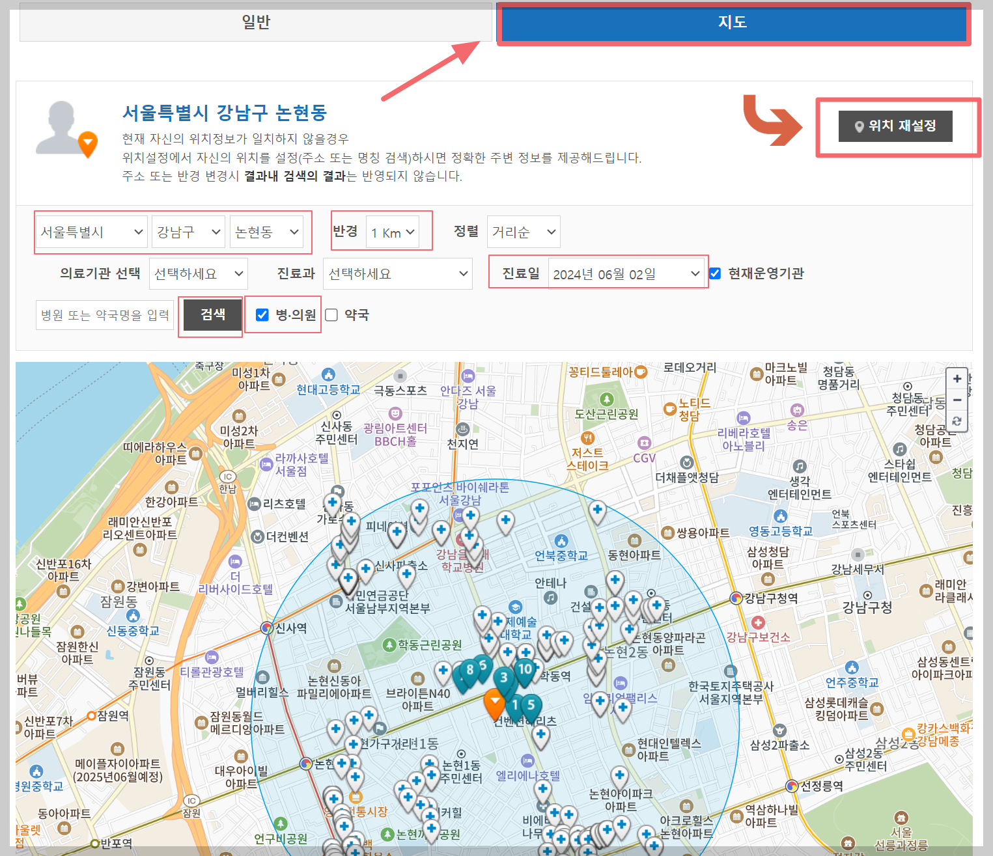
Task: Click the 서울특별시 강남구 논현동 heading
Action: pyautogui.click(x=225, y=113)
